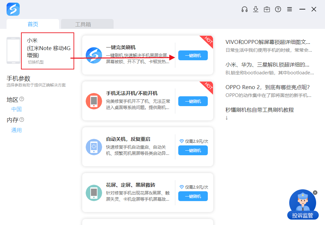Click diamond price icon in 花屏 card
This screenshot has height=225, width=325.
[182, 187]
